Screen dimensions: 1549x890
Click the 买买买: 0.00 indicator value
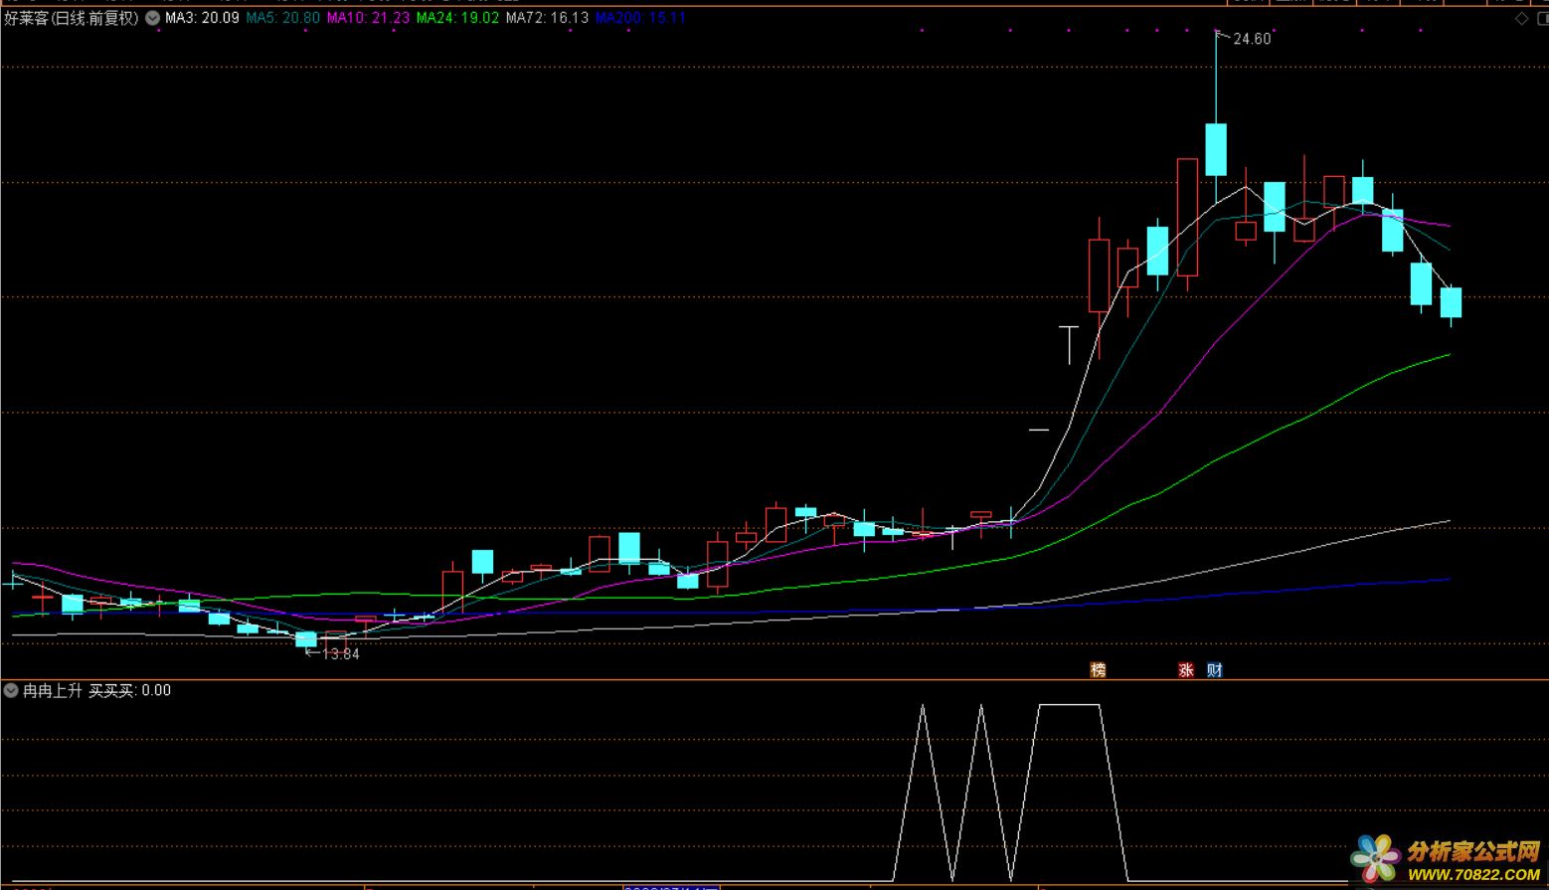click(130, 690)
